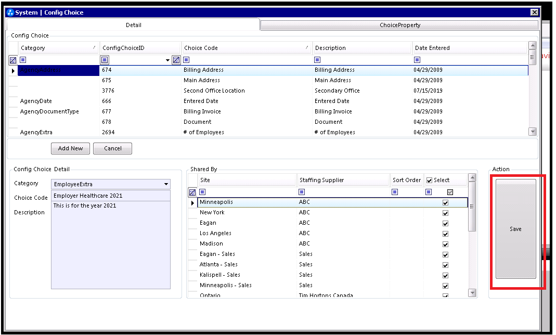Open the Date Entered column filter icon
The image size is (556, 335).
point(417,60)
